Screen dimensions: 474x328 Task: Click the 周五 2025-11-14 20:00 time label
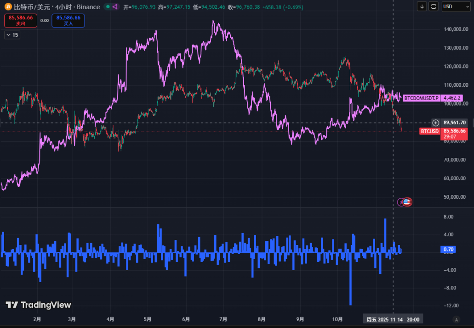pyautogui.click(x=393, y=319)
